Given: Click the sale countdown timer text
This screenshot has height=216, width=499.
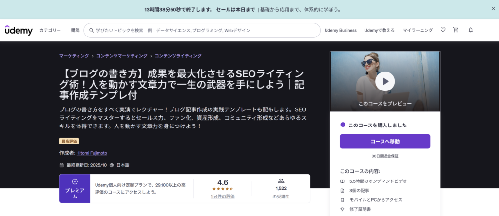Looking at the screenshot, I should click(178, 10).
